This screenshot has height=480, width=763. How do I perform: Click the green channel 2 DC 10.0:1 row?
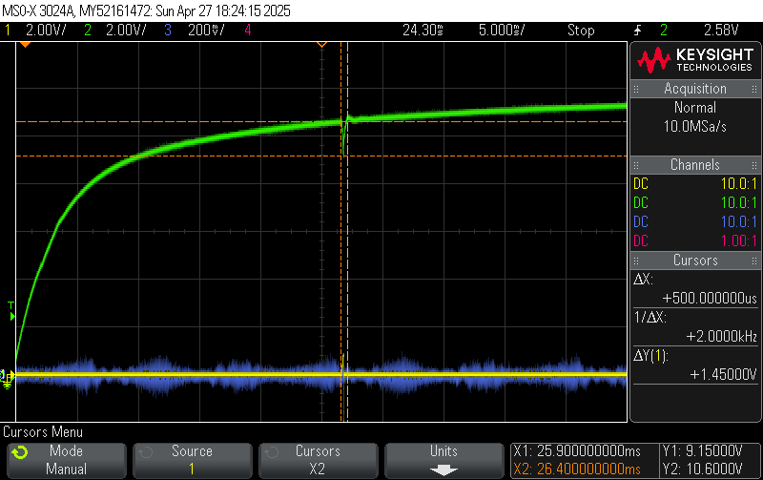click(x=695, y=202)
